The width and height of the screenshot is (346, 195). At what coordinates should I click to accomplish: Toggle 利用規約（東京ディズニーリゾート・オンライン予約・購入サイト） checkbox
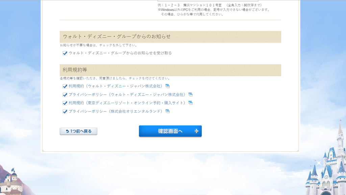[x=65, y=103]
